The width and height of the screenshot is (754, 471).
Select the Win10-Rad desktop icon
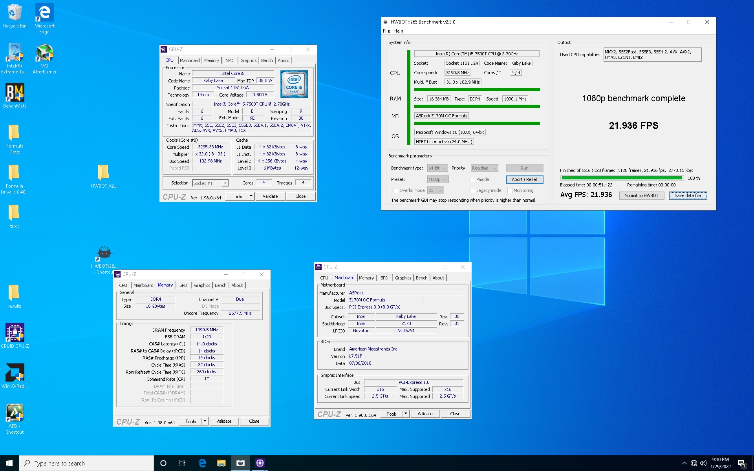click(15, 376)
